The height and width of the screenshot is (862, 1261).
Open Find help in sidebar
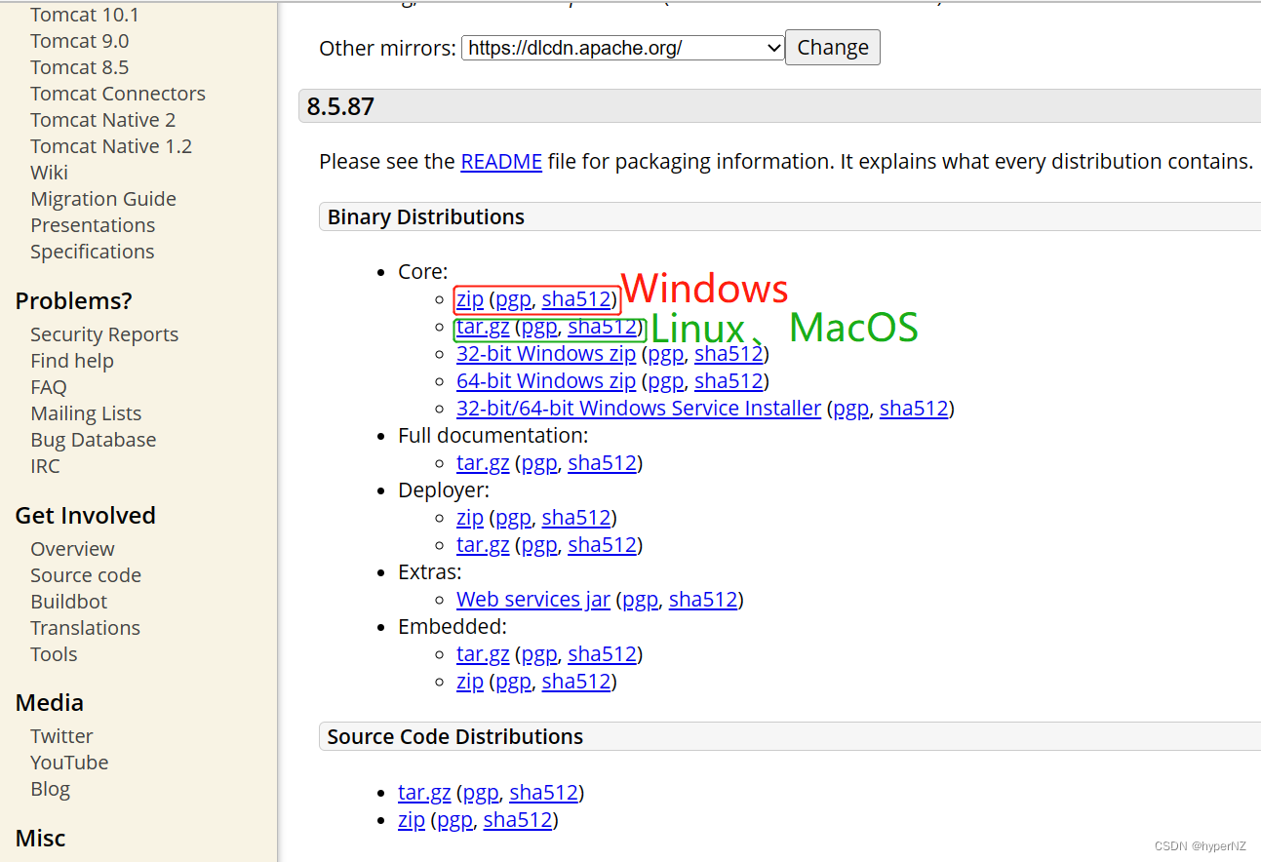coord(72,361)
